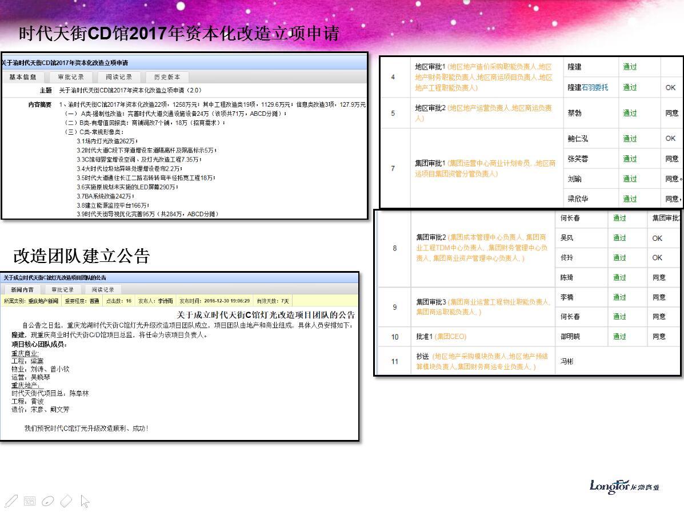Click the heading 改造团队建立公告

[82, 256]
